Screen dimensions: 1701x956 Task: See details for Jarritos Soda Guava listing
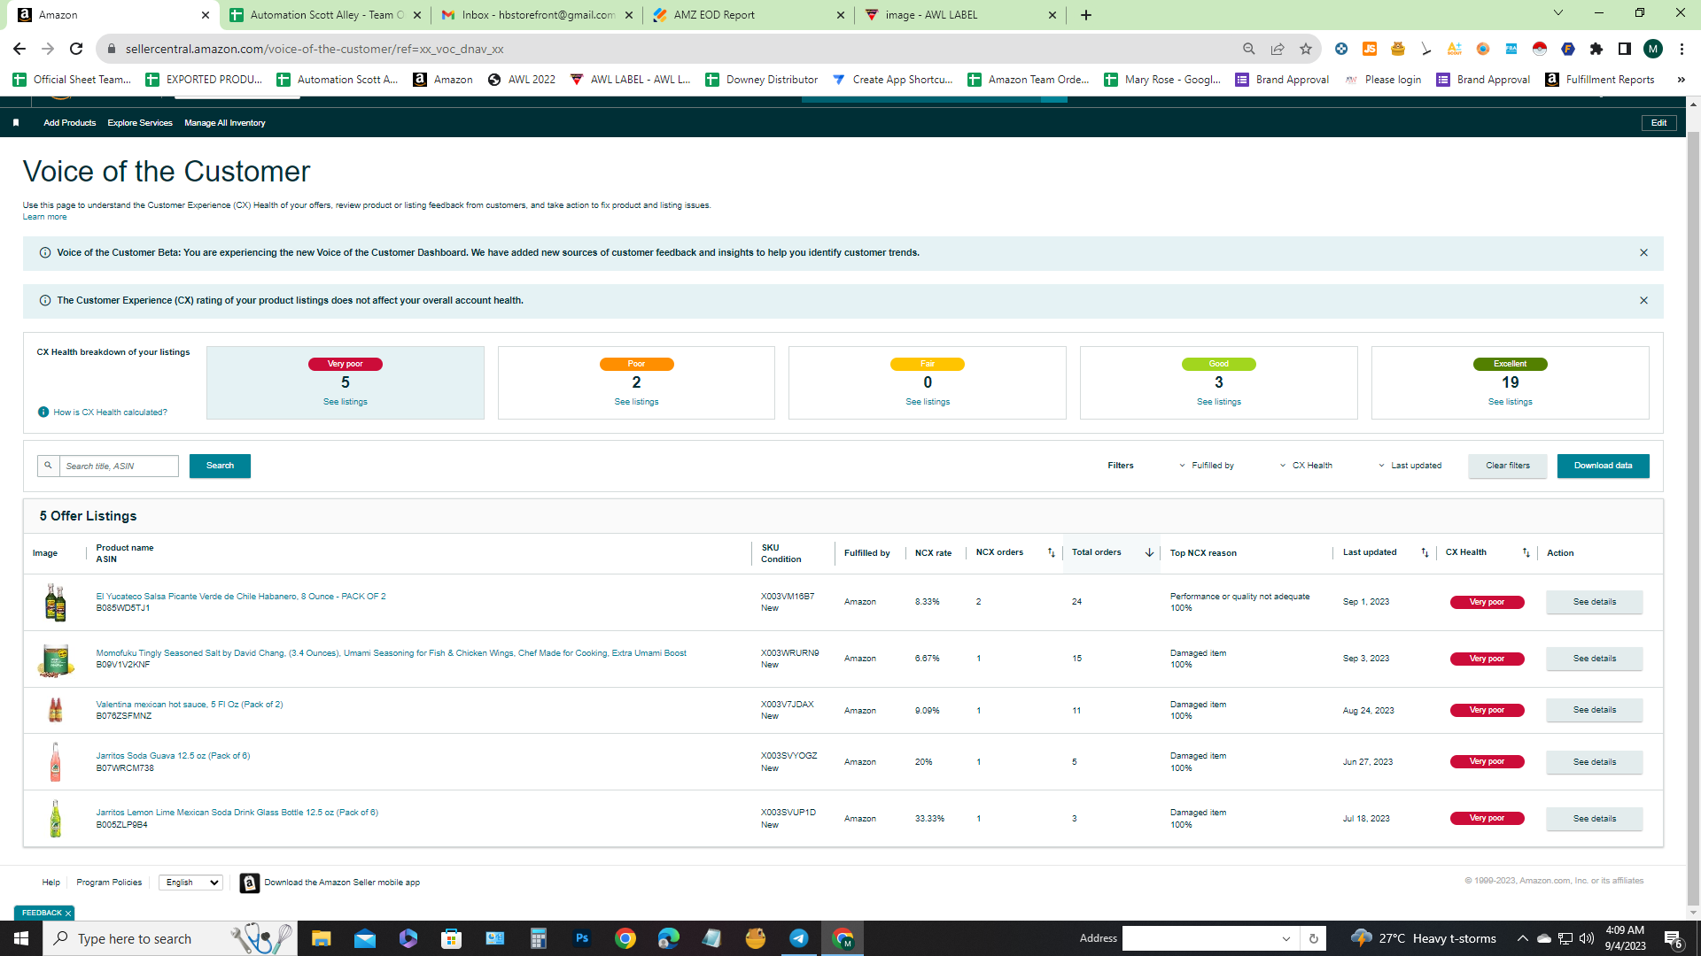click(x=1594, y=762)
